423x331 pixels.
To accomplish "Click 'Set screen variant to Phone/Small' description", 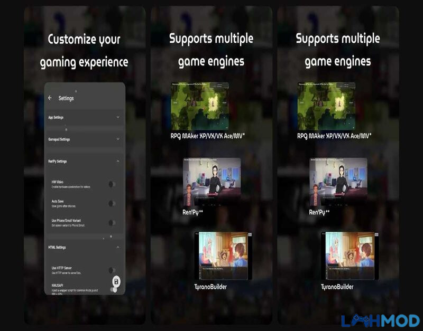I will click(68, 225).
